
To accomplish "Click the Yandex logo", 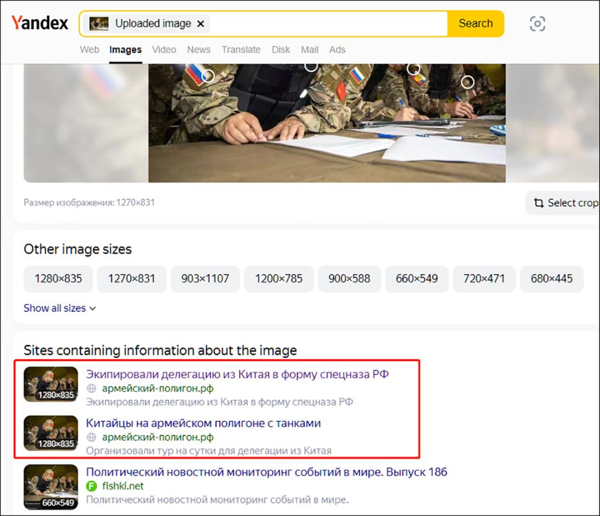I will 40,23.
